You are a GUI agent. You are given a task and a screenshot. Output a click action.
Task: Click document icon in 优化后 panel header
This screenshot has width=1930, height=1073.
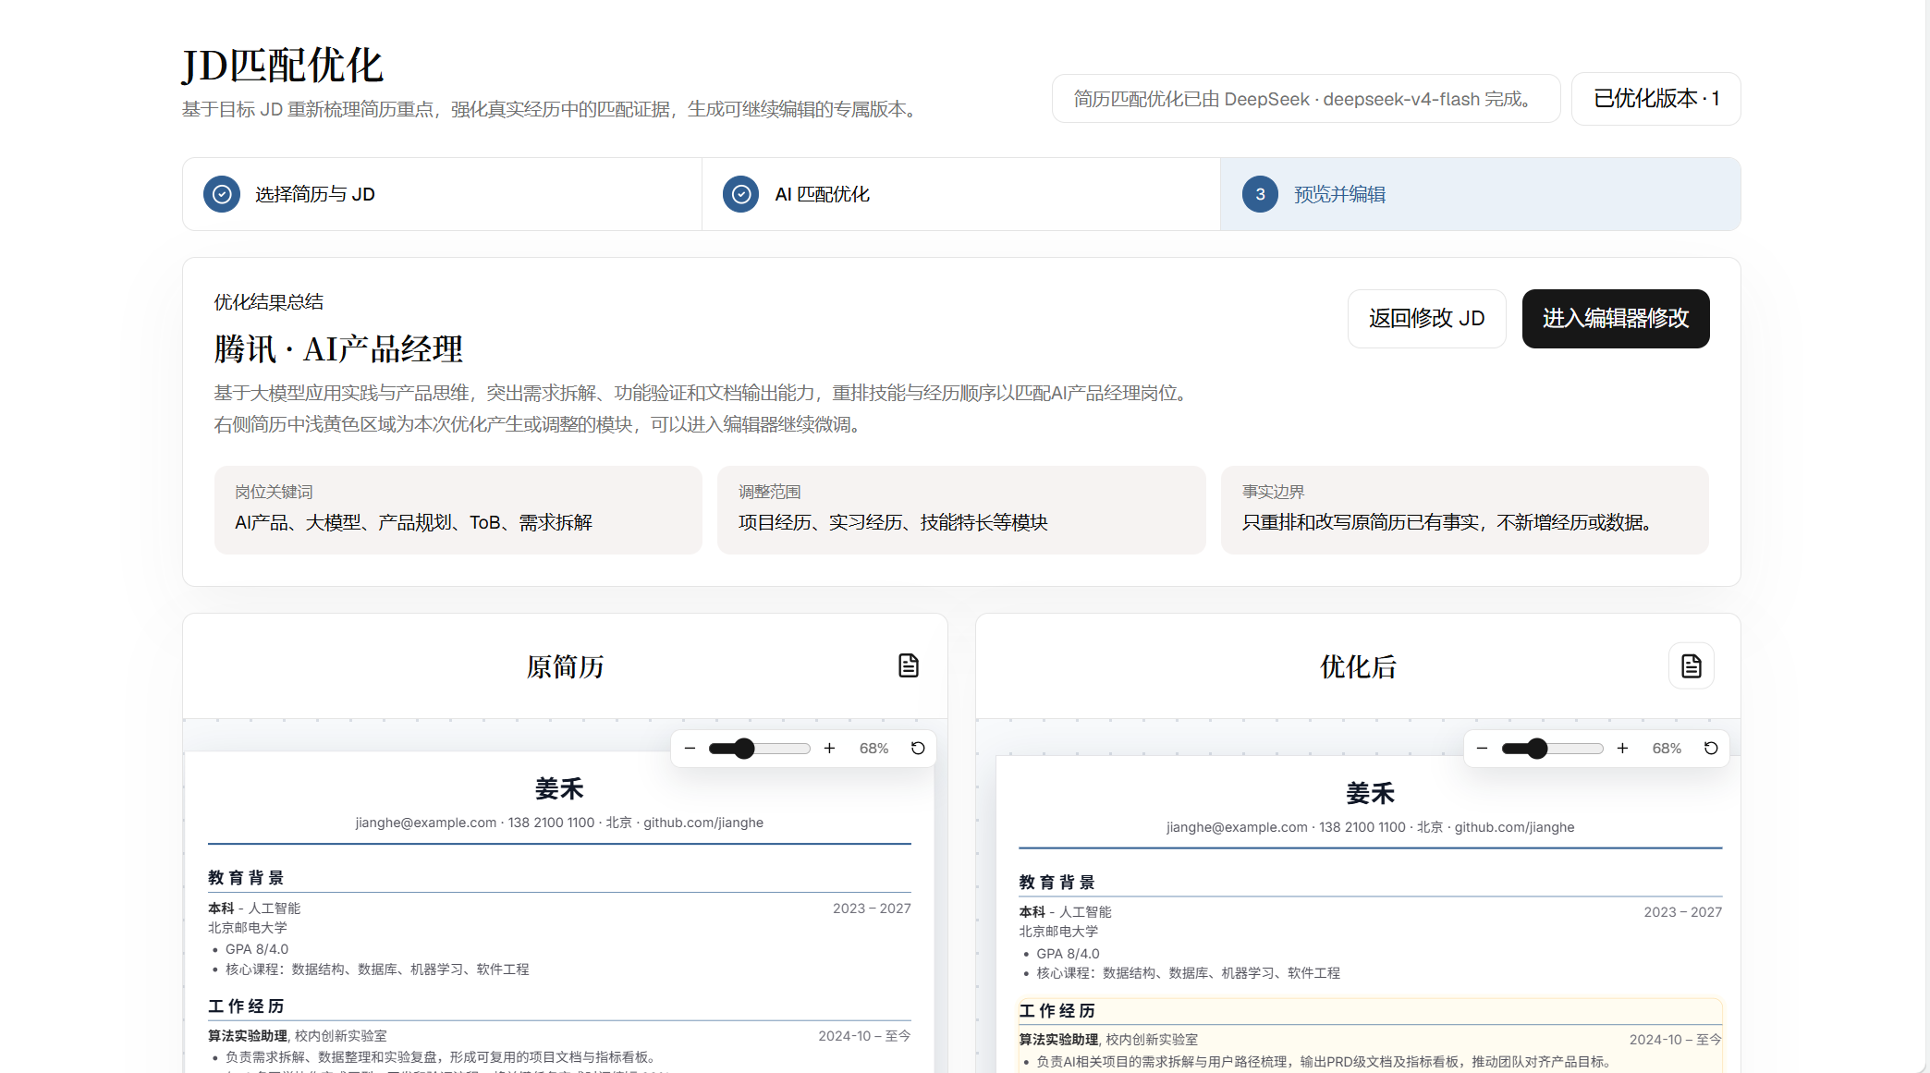coord(1691,665)
